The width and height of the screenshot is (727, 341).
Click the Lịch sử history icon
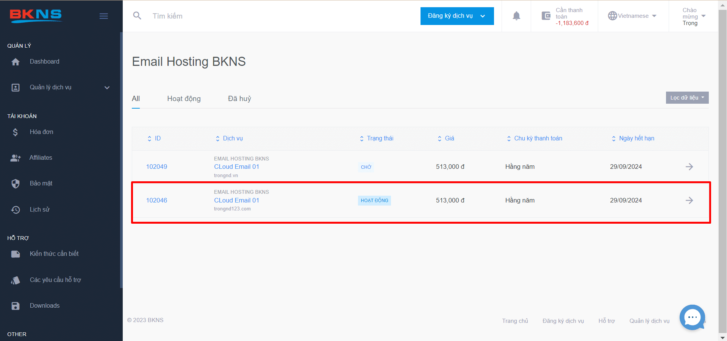[x=16, y=210]
